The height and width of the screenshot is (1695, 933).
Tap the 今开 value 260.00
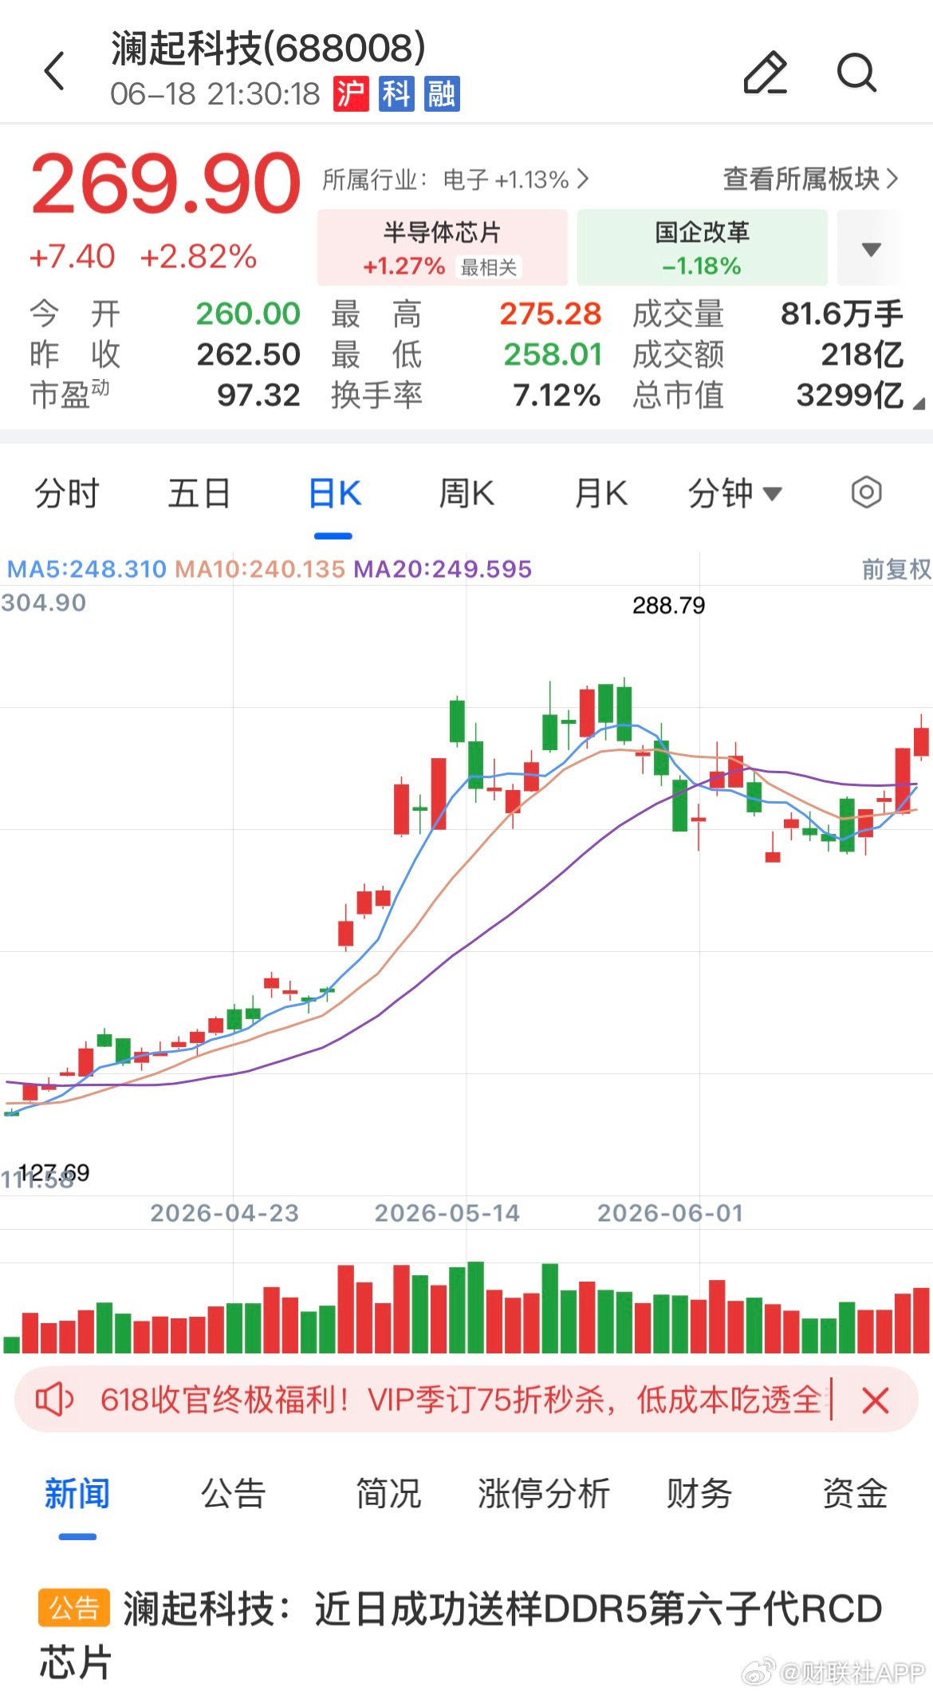point(248,314)
